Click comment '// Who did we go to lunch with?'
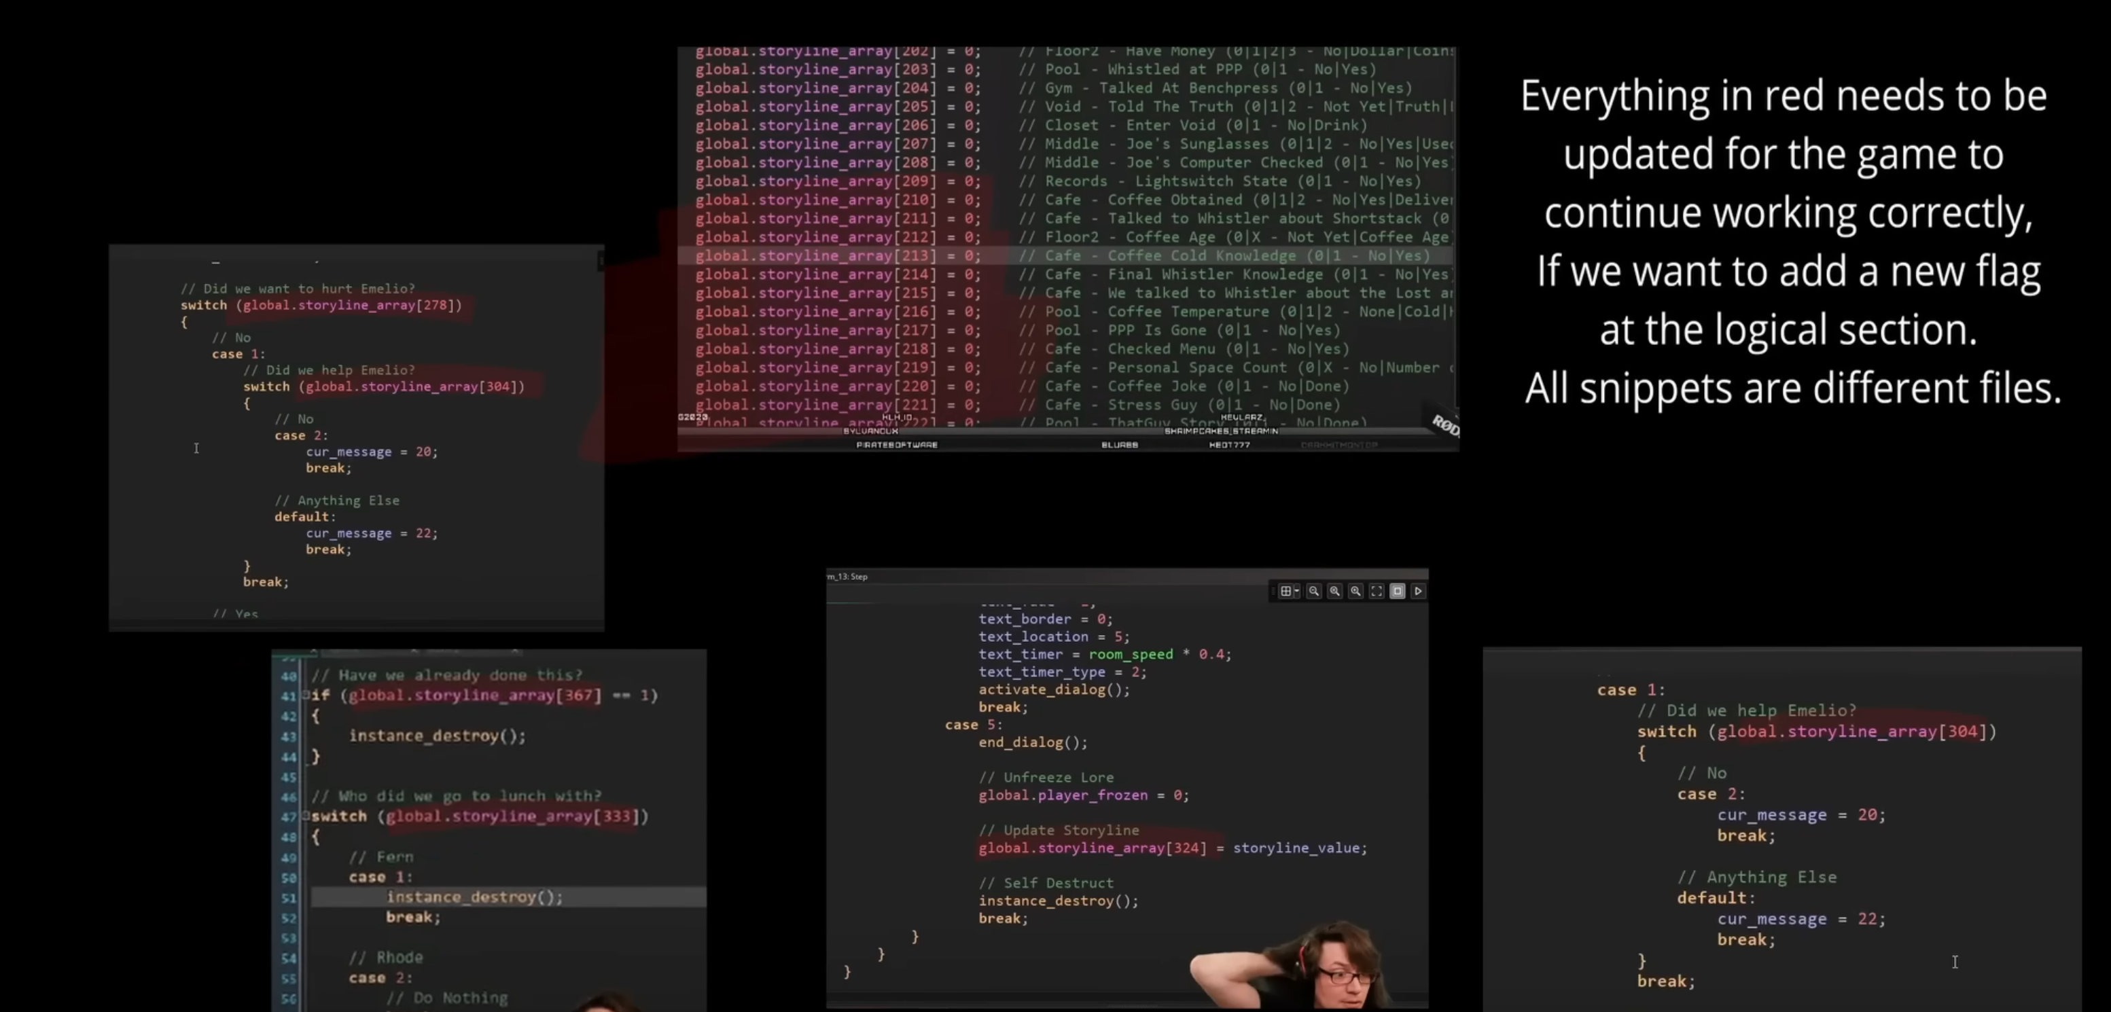Screen dimensions: 2111x1012 [457, 795]
